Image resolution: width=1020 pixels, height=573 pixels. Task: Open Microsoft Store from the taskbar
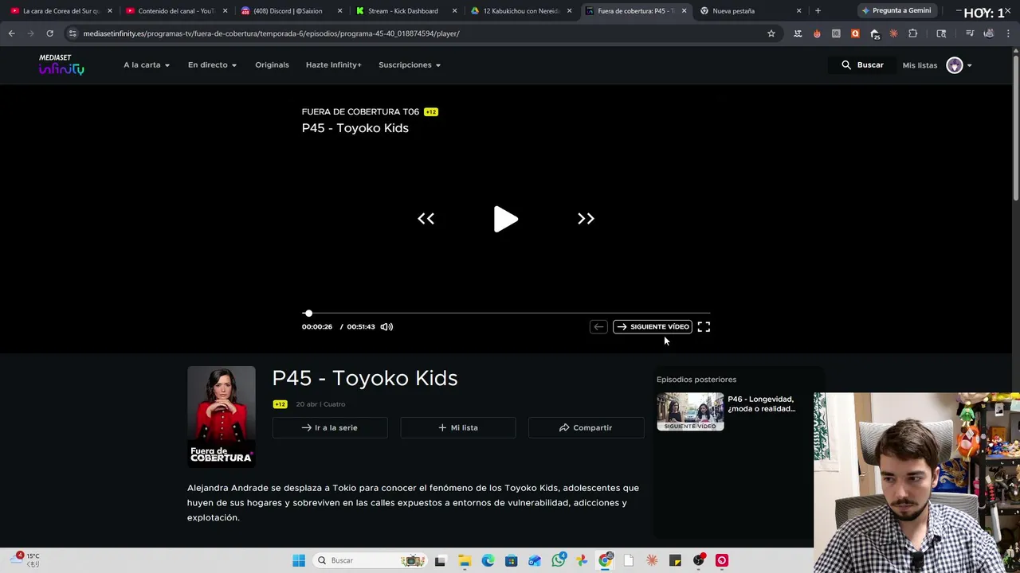(x=511, y=560)
